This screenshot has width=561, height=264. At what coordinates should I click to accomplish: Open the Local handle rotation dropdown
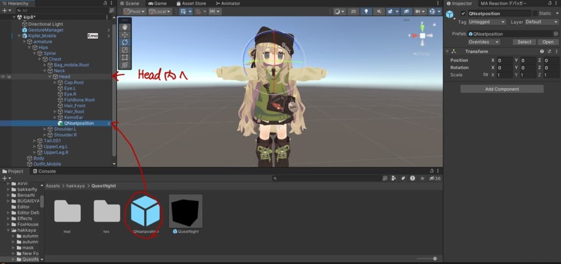160,11
